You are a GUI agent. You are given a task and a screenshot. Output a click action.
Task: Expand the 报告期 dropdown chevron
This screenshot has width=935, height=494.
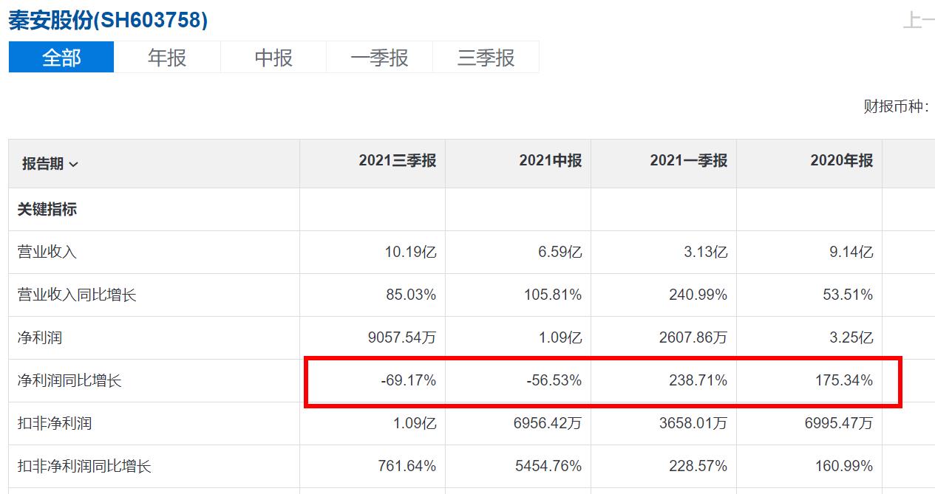(73, 165)
